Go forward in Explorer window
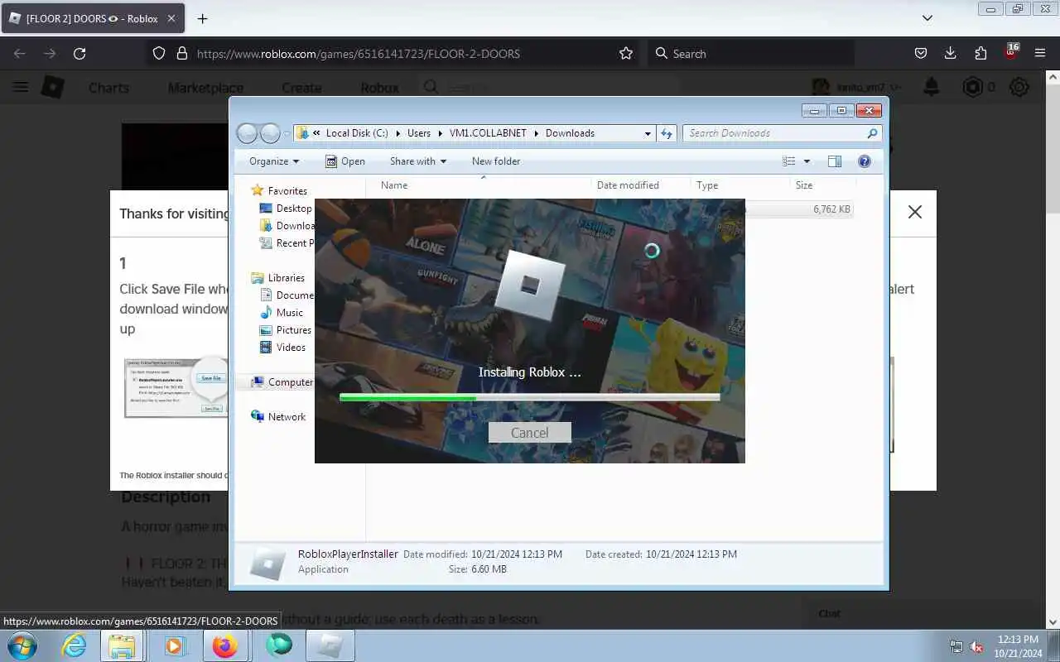Screen dimensions: 1060x662 click(x=271, y=133)
